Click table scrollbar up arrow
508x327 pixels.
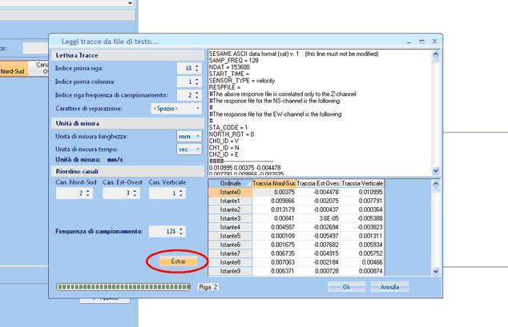[x=436, y=184]
